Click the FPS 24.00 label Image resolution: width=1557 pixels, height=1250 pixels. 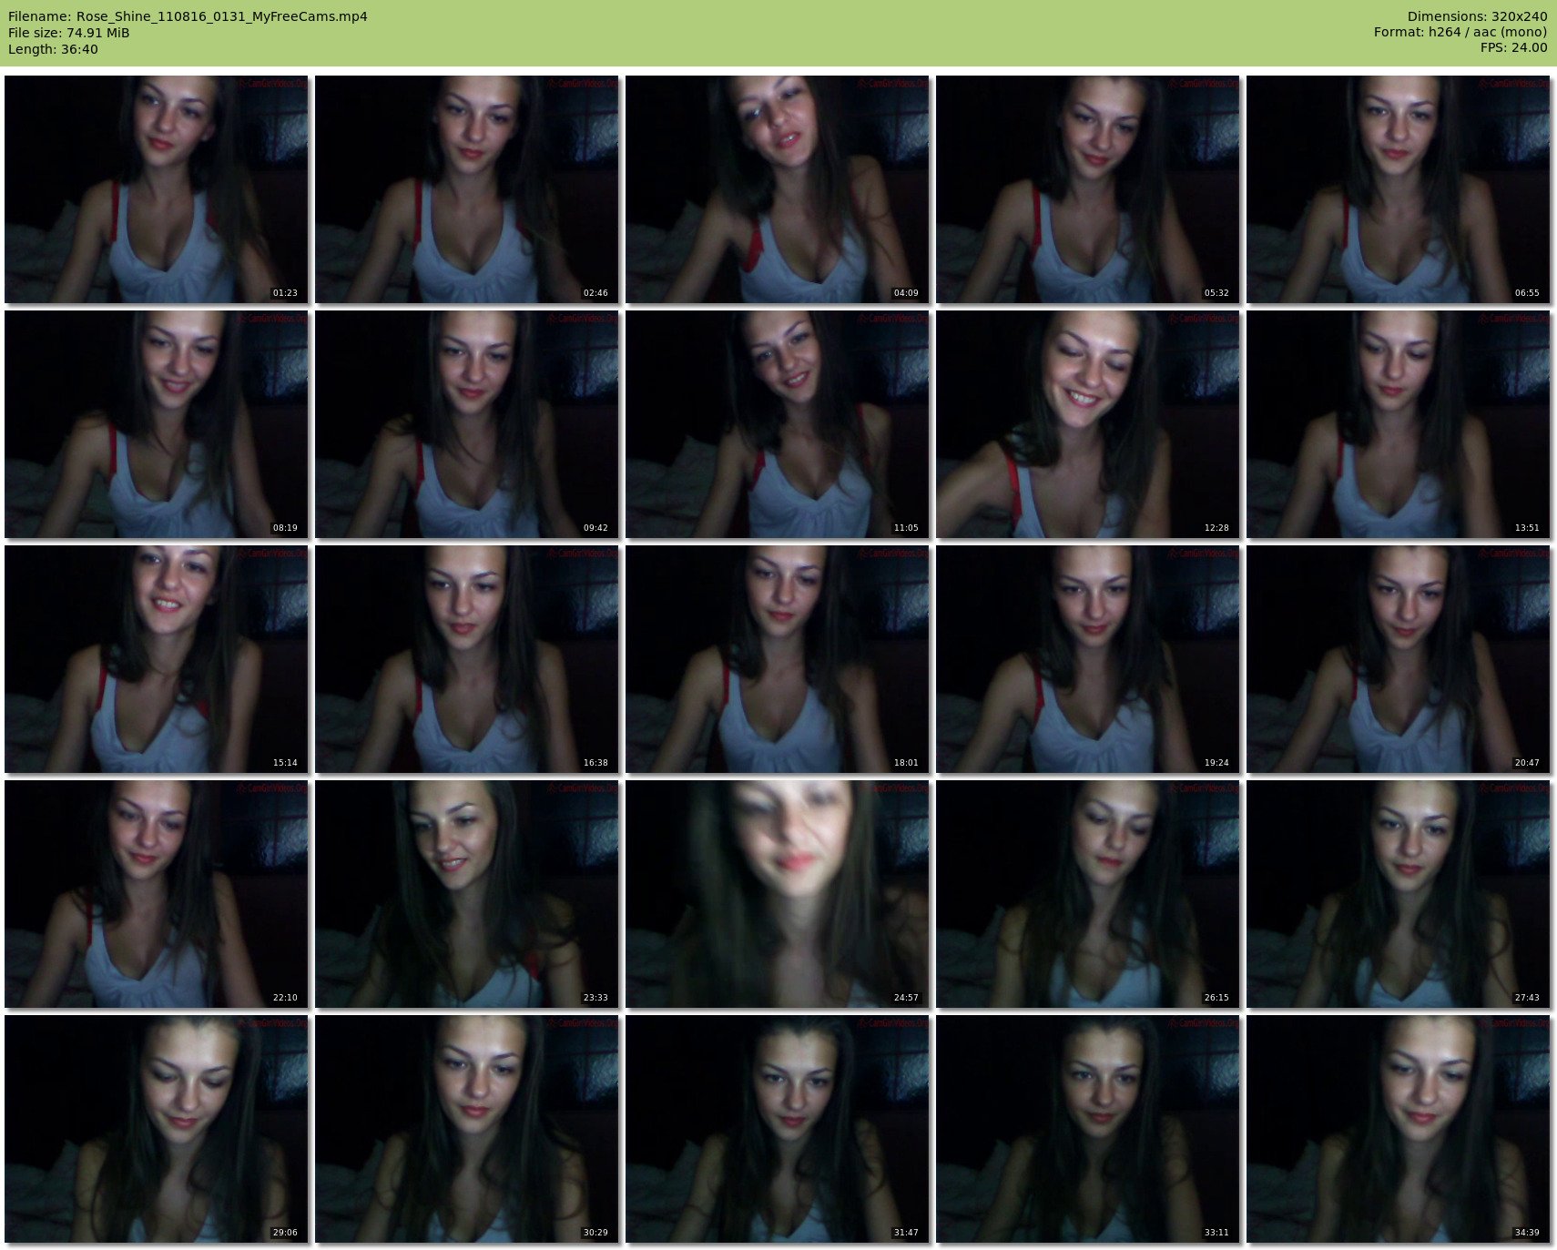click(1513, 47)
